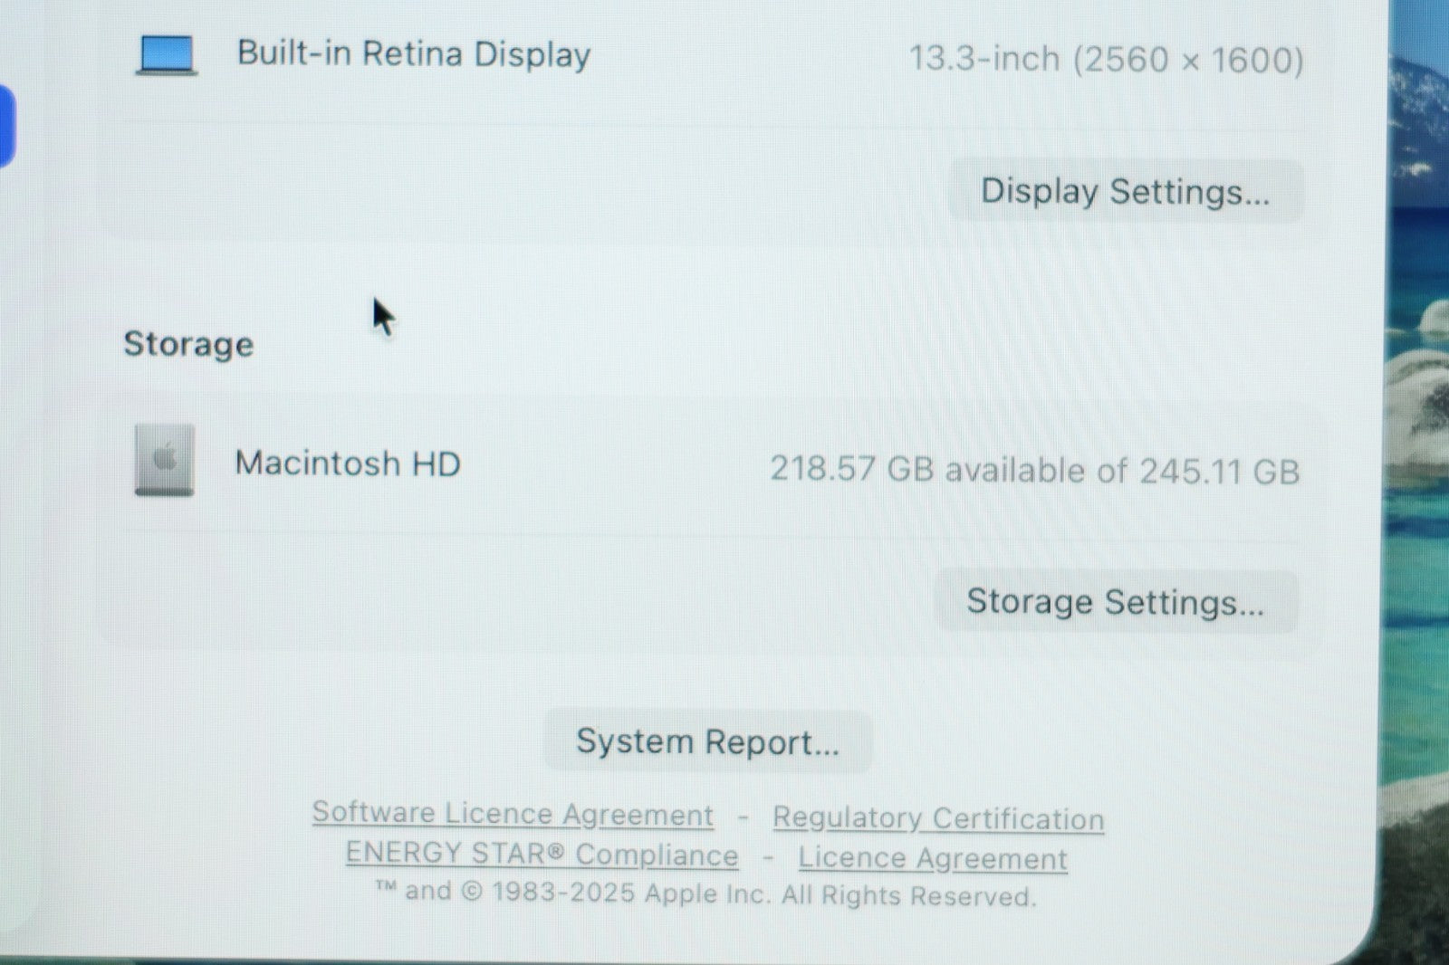Select the blue highlighted sidebar item
Viewport: 1449px width, 965px height.
6,125
